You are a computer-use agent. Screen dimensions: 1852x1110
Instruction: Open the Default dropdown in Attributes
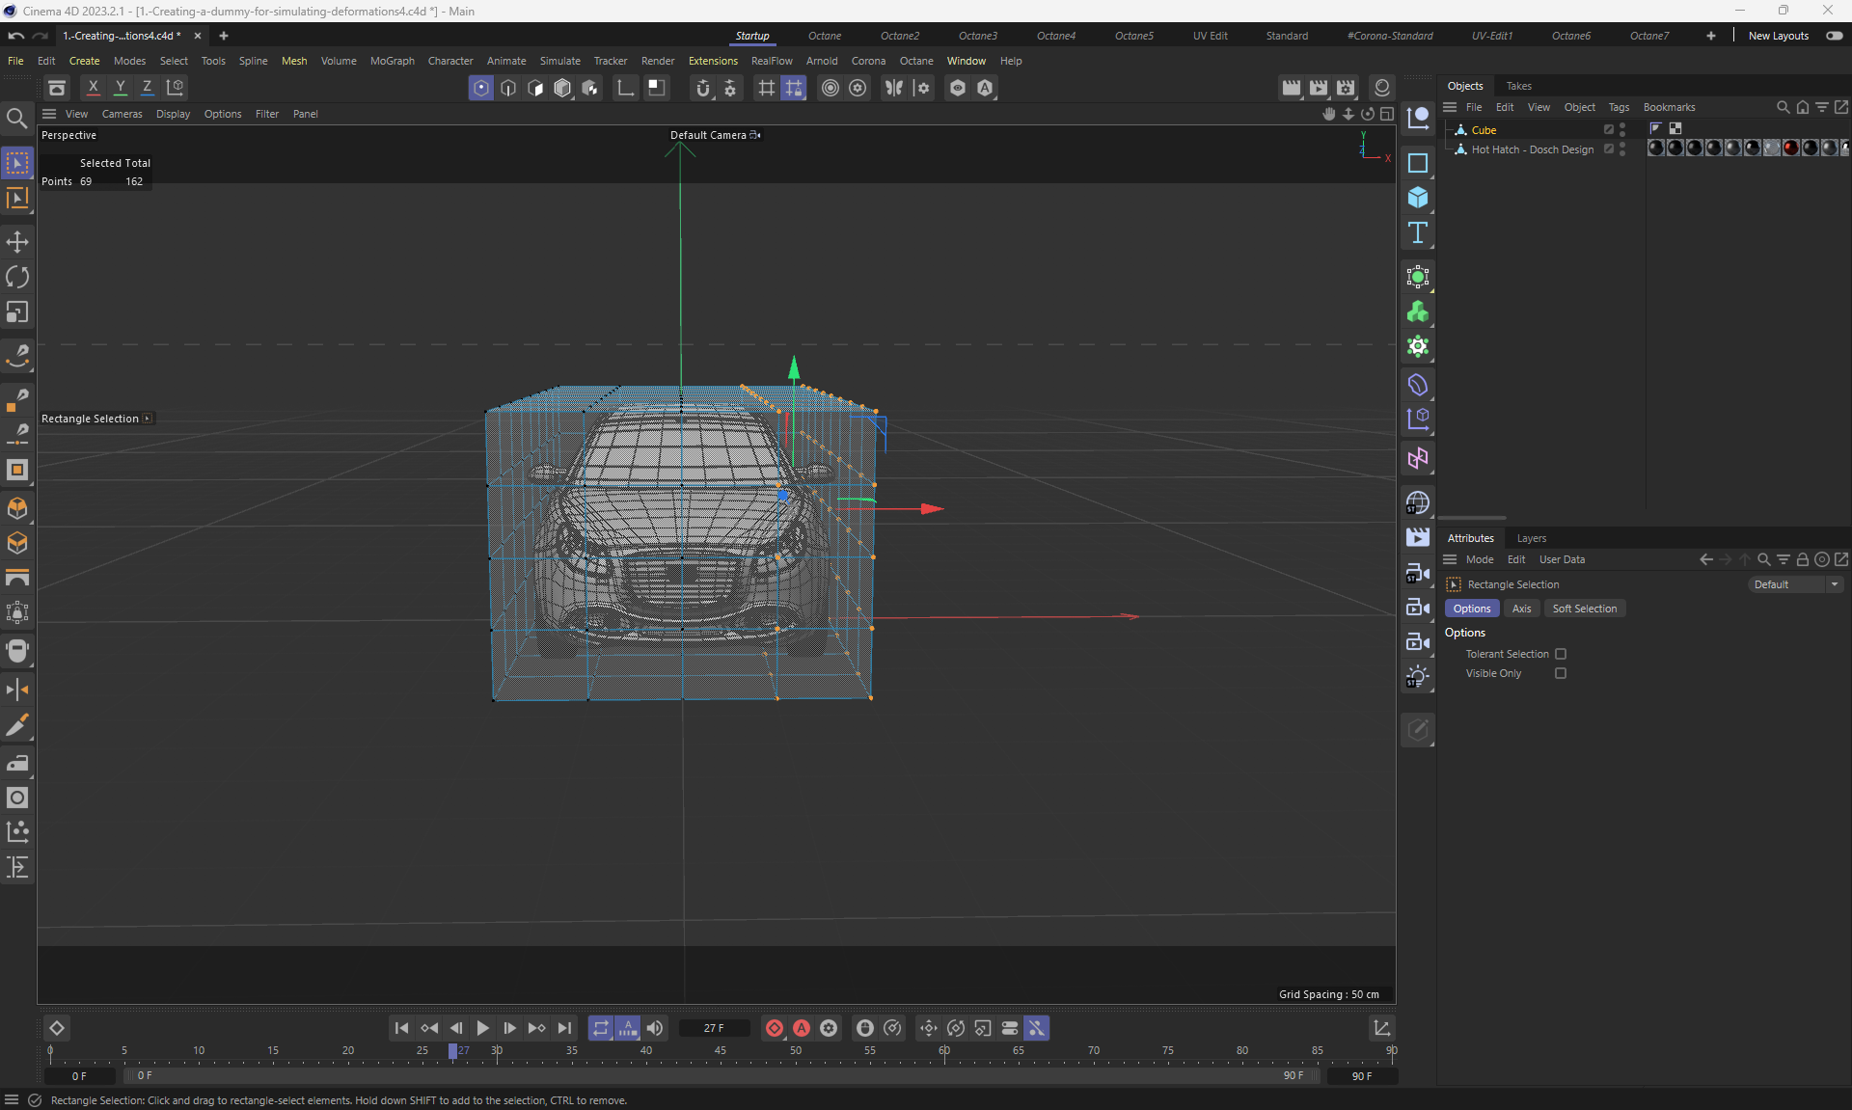pyautogui.click(x=1796, y=584)
